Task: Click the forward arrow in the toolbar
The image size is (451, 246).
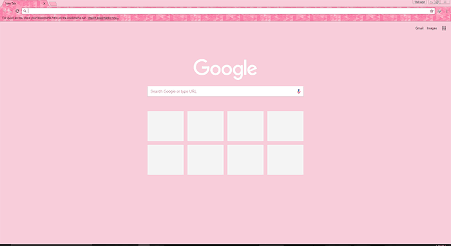Action: tap(11, 11)
